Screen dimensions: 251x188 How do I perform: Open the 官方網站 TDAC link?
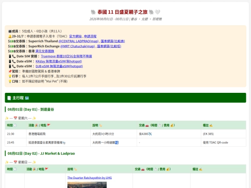75,36
